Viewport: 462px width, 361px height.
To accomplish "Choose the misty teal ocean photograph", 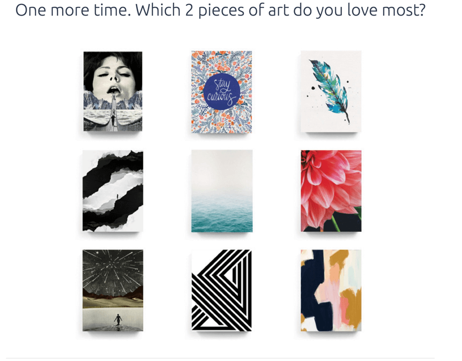I will click(x=222, y=191).
